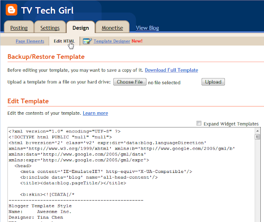Enable Expand Widget Templates checkbox
Screen dimensions: 264x222
click(199, 123)
